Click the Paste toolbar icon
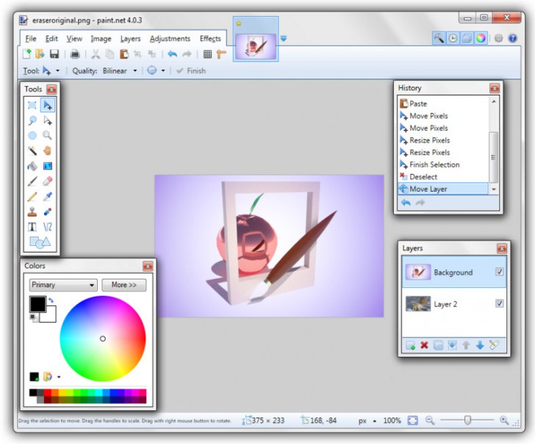 click(124, 54)
